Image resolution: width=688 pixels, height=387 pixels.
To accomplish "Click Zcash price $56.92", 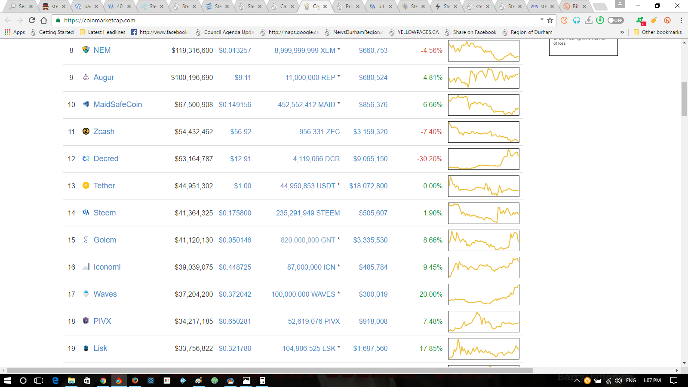I will click(x=240, y=132).
